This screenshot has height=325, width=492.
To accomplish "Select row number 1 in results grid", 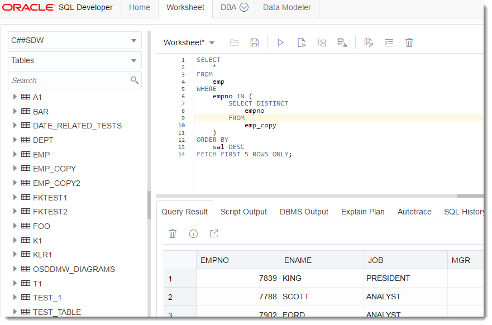I will click(x=180, y=278).
